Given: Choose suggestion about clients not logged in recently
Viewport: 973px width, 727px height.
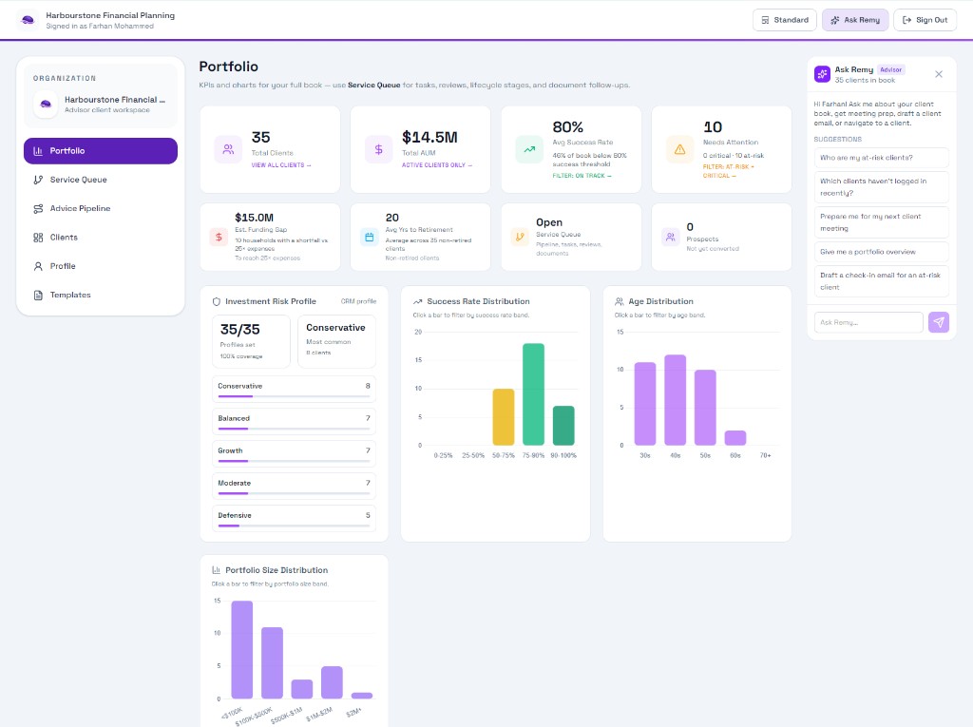Looking at the screenshot, I should pyautogui.click(x=881, y=187).
